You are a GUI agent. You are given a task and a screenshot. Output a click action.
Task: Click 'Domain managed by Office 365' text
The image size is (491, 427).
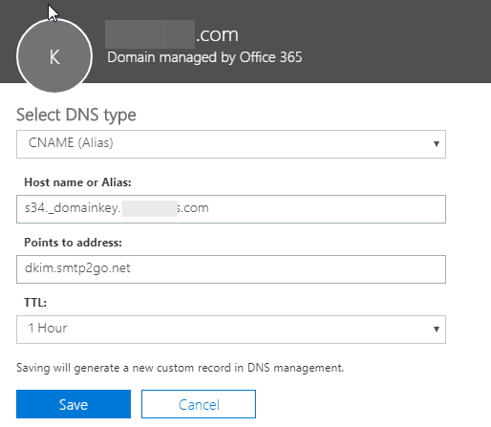[204, 57]
